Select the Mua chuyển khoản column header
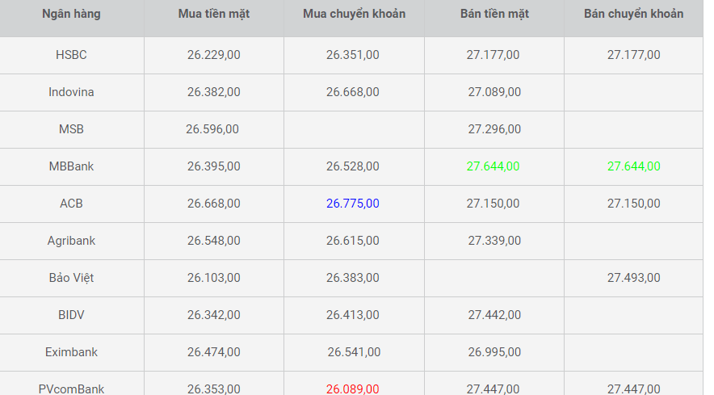This screenshot has width=714, height=395. click(x=354, y=14)
